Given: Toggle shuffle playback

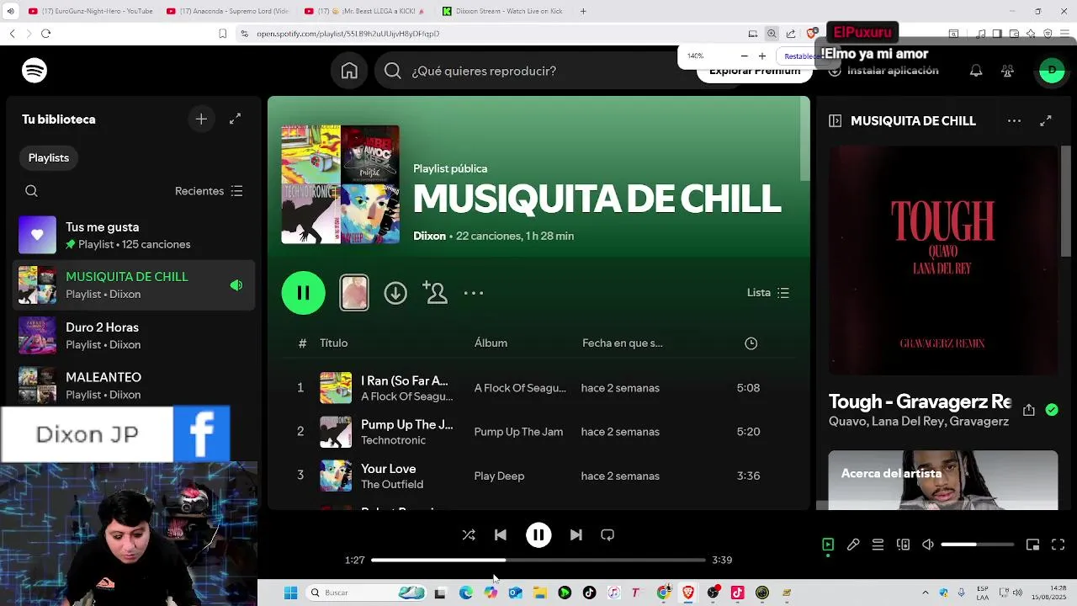Looking at the screenshot, I should click(x=469, y=535).
